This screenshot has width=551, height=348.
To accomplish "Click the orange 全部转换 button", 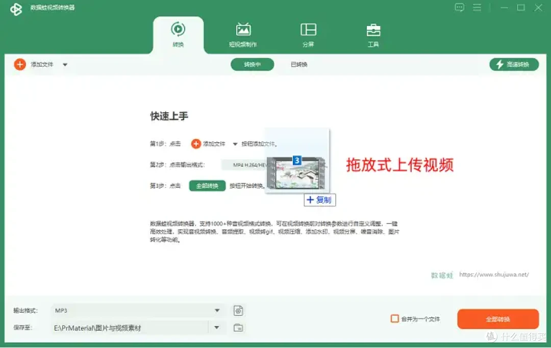I will [498, 319].
